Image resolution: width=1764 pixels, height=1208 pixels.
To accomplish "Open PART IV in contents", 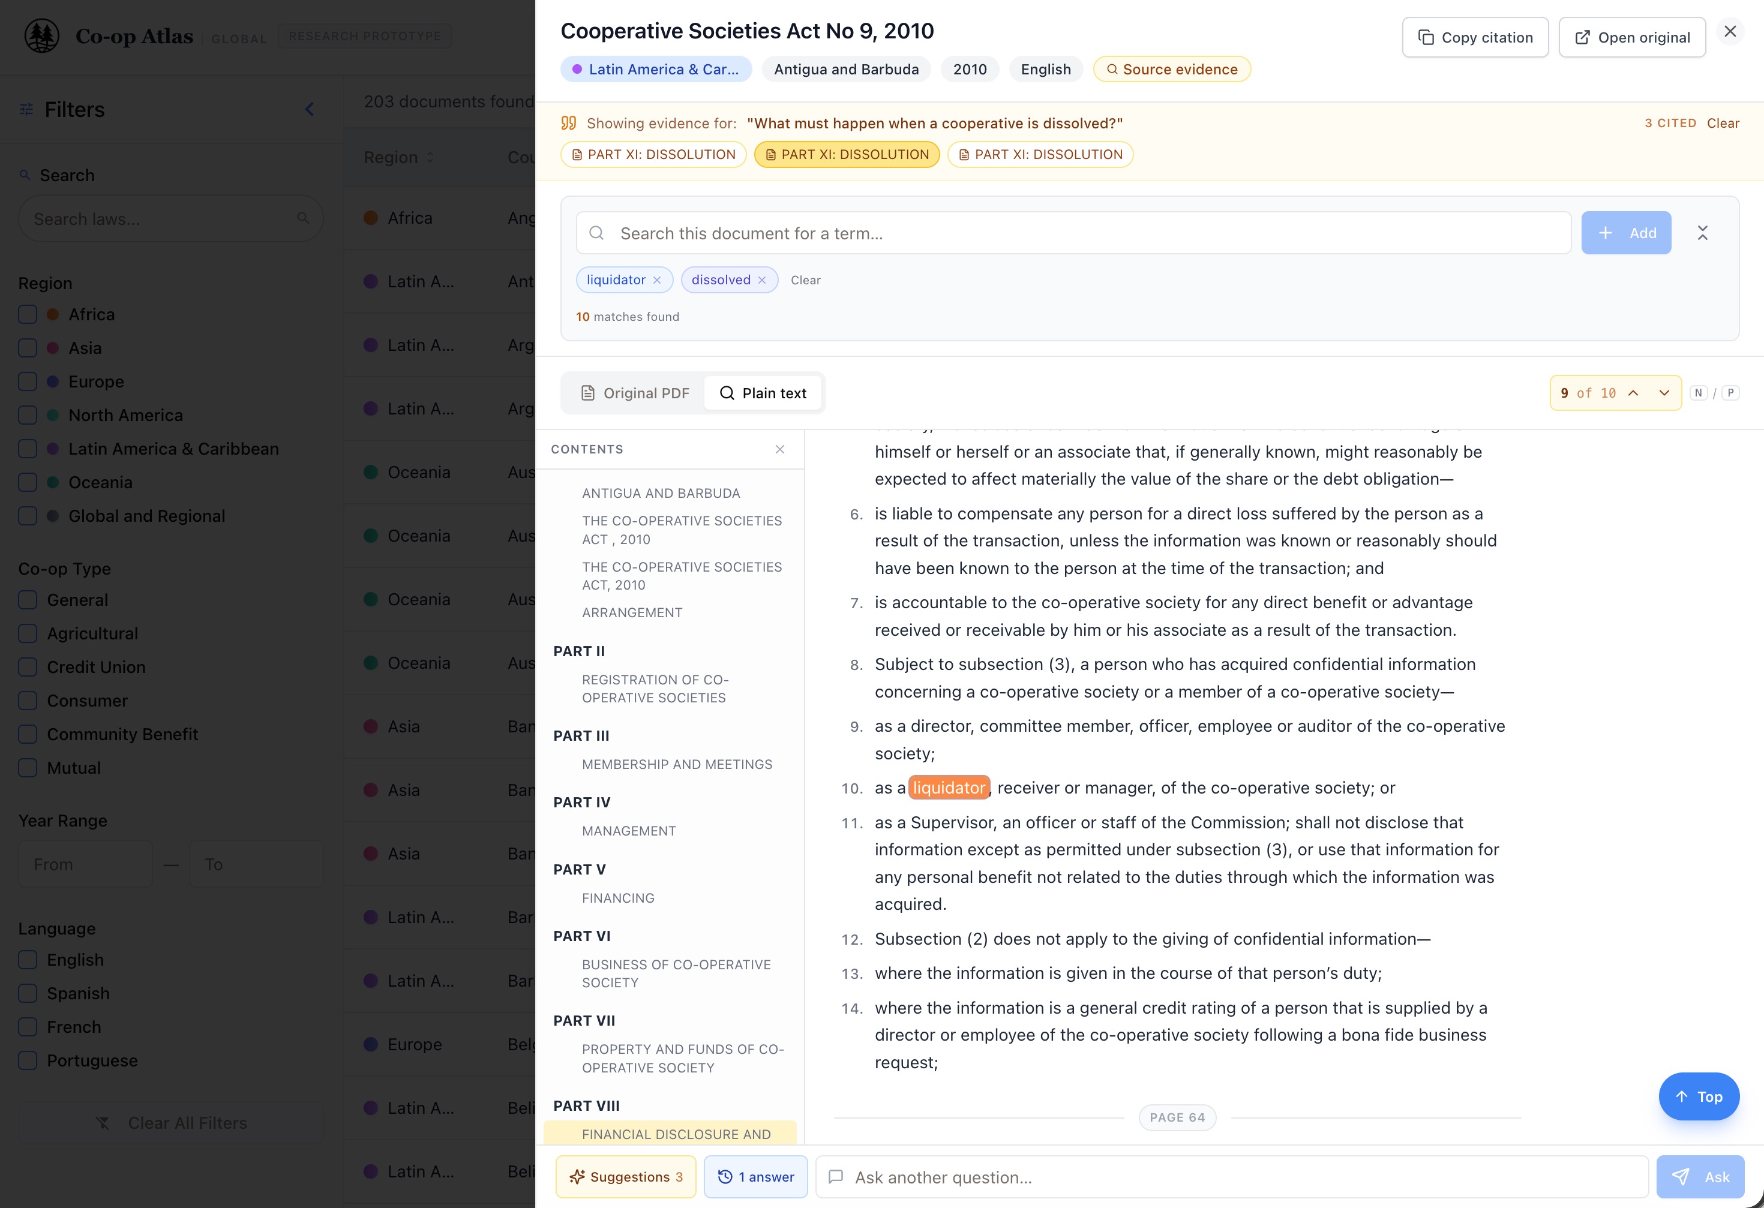I will [581, 802].
